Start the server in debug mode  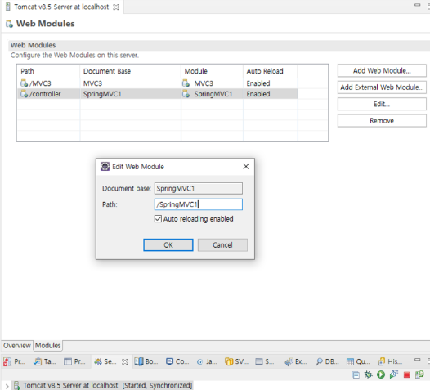368,374
